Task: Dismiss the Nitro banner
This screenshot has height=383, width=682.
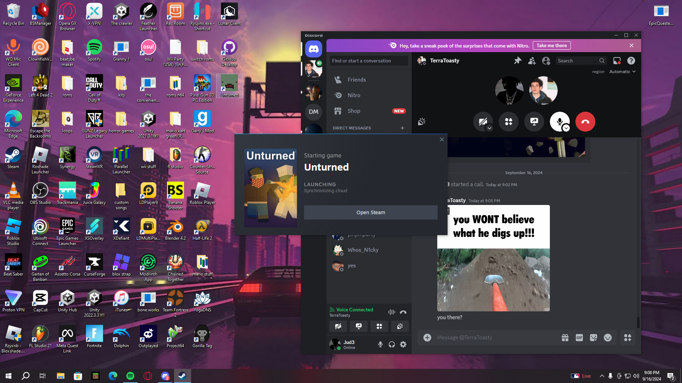Action: (x=632, y=45)
